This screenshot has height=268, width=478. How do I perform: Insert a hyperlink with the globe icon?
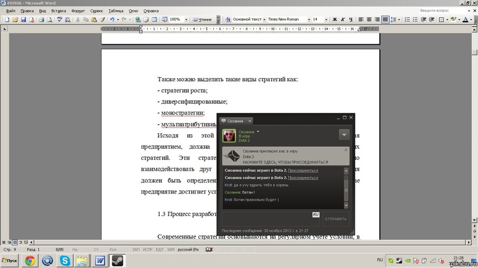point(138,20)
